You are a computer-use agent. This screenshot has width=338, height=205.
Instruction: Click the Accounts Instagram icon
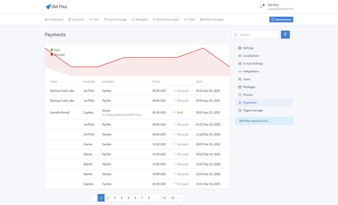click(x=69, y=19)
